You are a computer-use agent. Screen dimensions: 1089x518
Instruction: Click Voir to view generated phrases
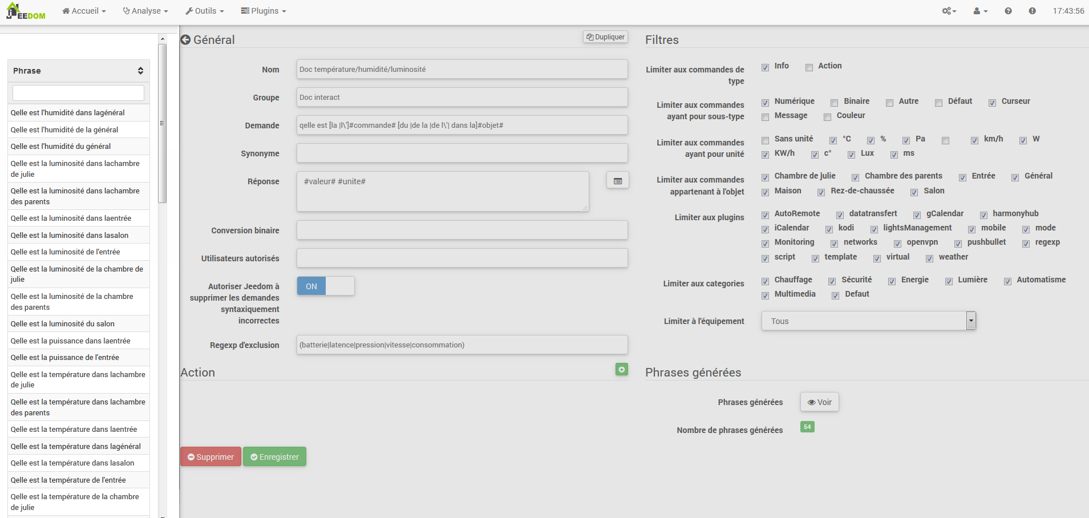(x=819, y=402)
